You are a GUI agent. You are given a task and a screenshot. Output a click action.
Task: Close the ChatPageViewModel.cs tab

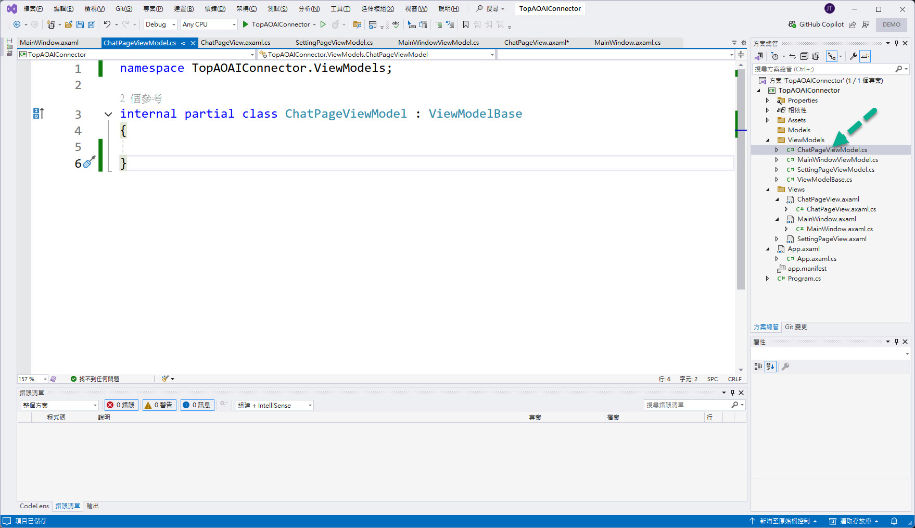pos(193,43)
